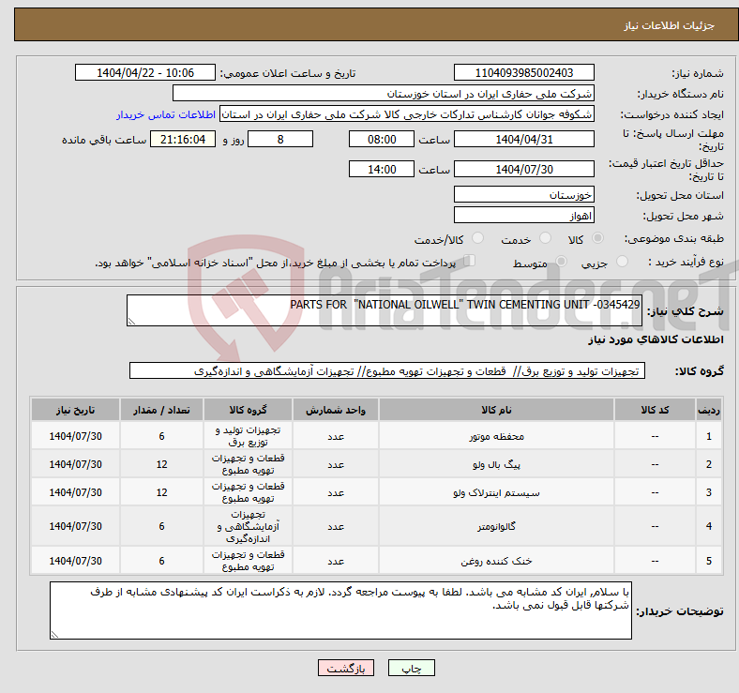Click the کد کالا column header
Image resolution: width=739 pixels, height=693 pixels.
655,410
